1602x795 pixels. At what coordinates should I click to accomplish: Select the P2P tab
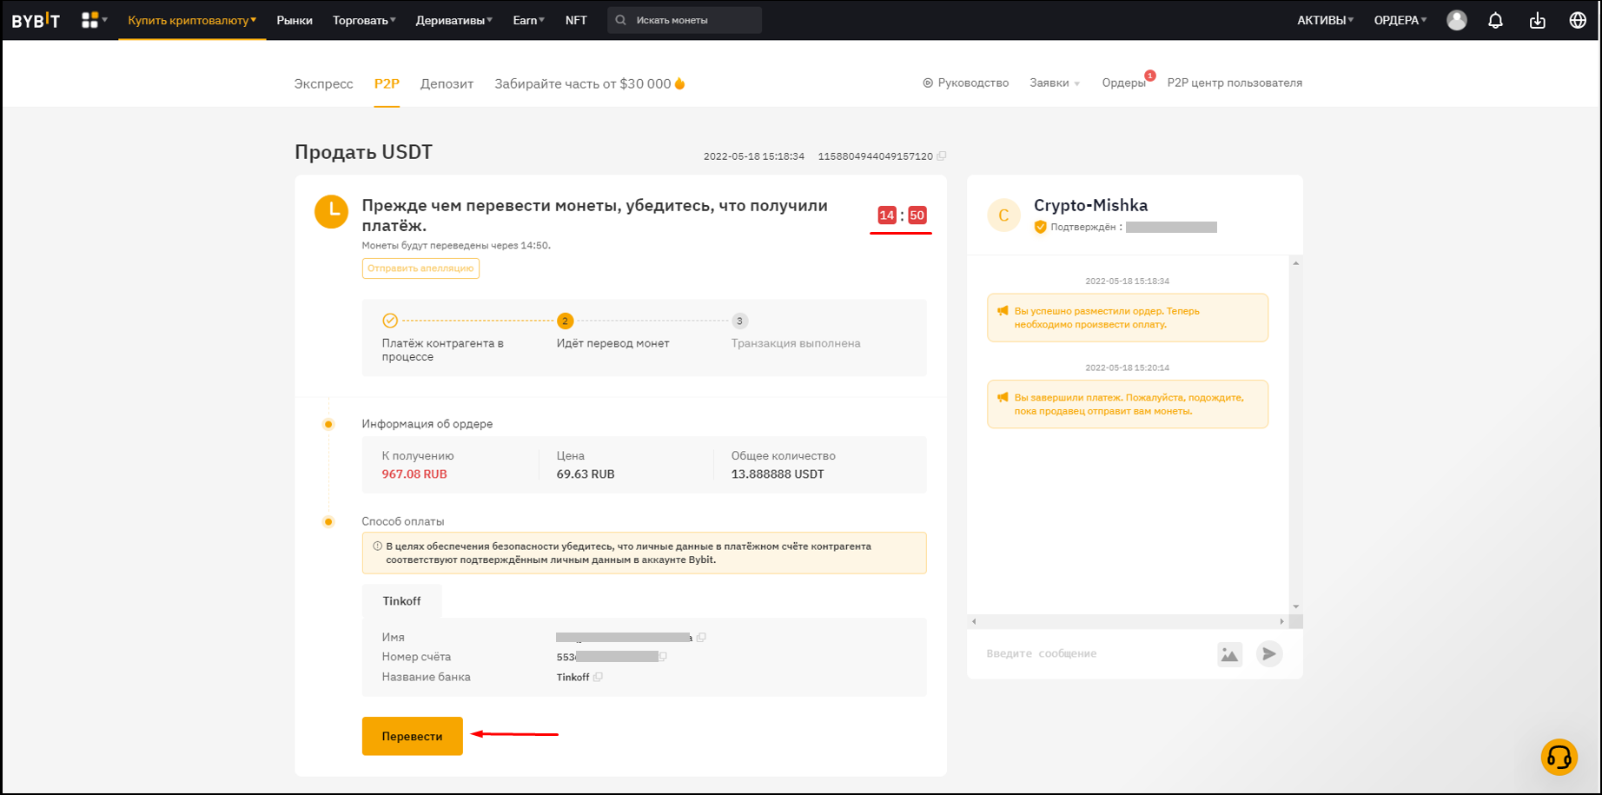point(387,83)
